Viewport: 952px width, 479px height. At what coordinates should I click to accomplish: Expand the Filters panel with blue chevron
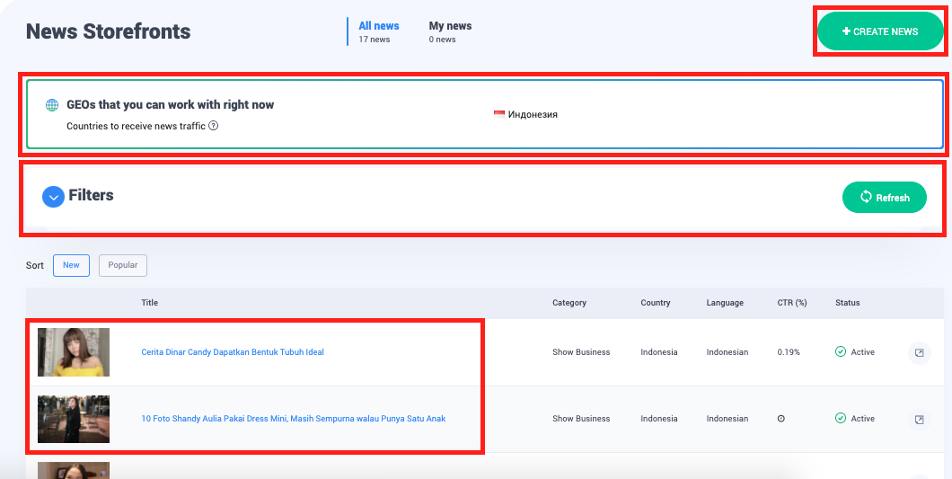tap(53, 197)
